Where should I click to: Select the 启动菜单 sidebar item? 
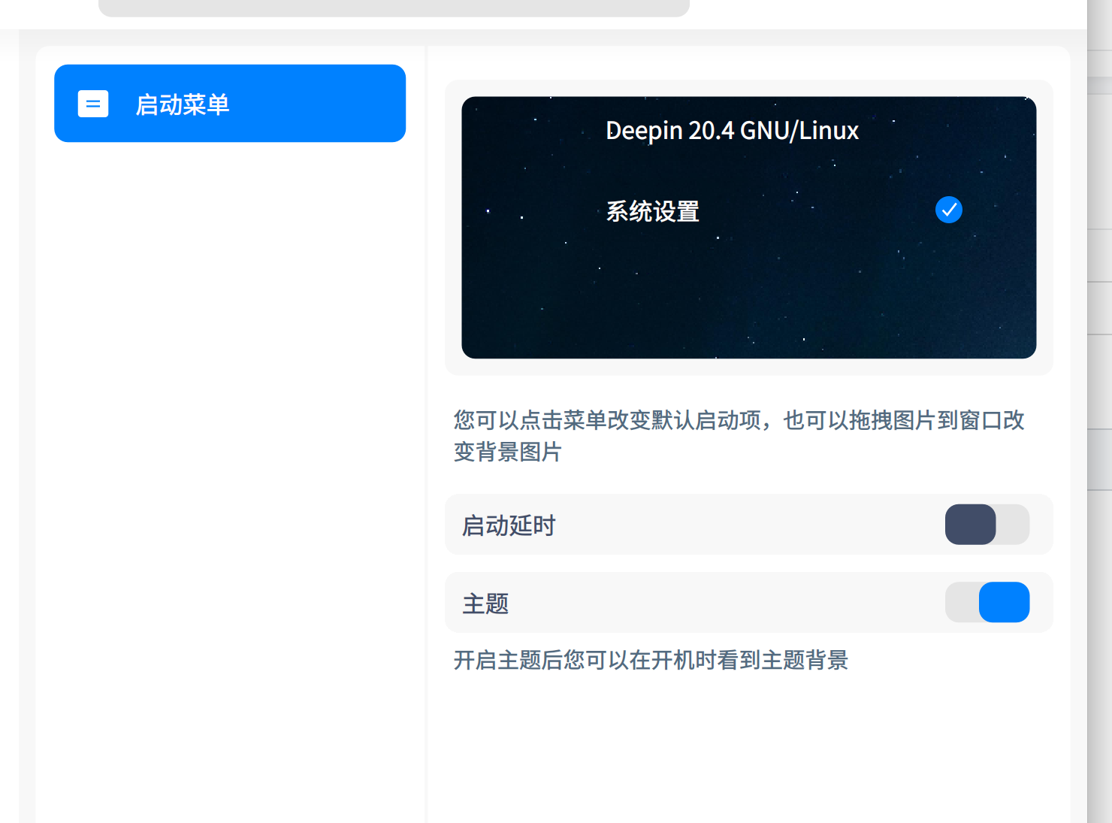[230, 104]
